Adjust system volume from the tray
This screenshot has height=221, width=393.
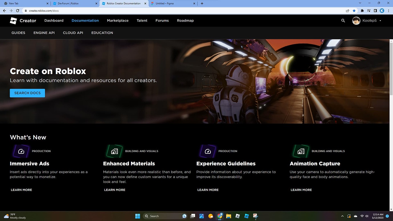pyautogui.click(x=367, y=216)
